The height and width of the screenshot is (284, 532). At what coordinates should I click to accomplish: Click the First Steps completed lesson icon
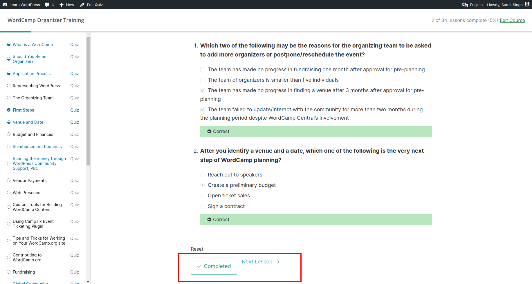click(8, 110)
